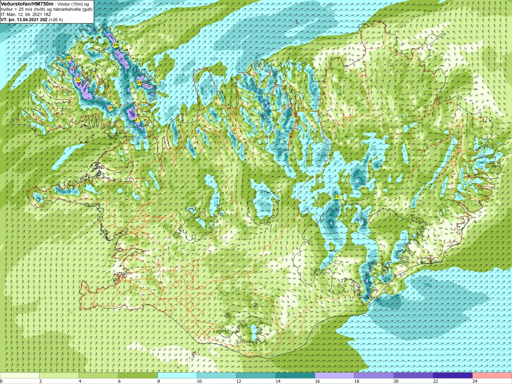The height and width of the screenshot is (384, 512).
Task: Click the yellow gust marker labeled 25
Action: coord(337,196)
